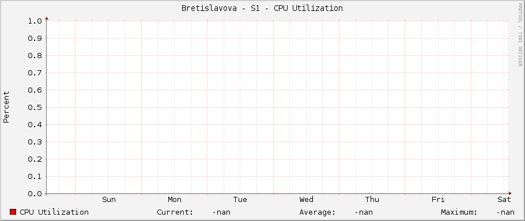Click the '1.0' y-axis value
Image resolution: width=525 pixels, height=221 pixels.
coord(35,21)
